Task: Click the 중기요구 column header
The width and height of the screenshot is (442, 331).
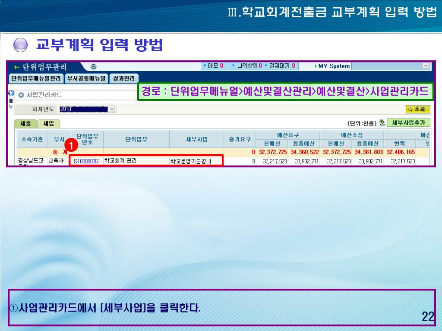Action: [x=240, y=139]
